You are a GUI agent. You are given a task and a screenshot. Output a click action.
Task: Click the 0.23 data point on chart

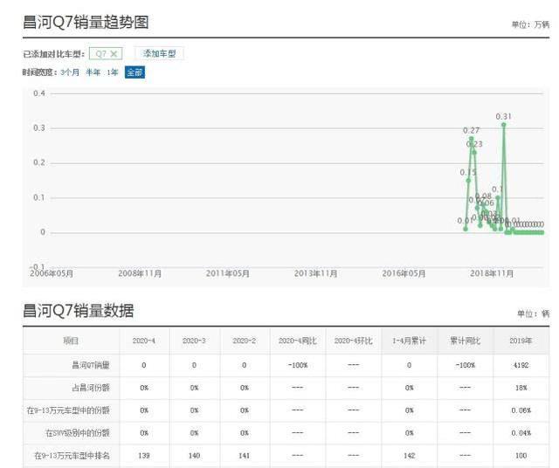click(x=474, y=153)
